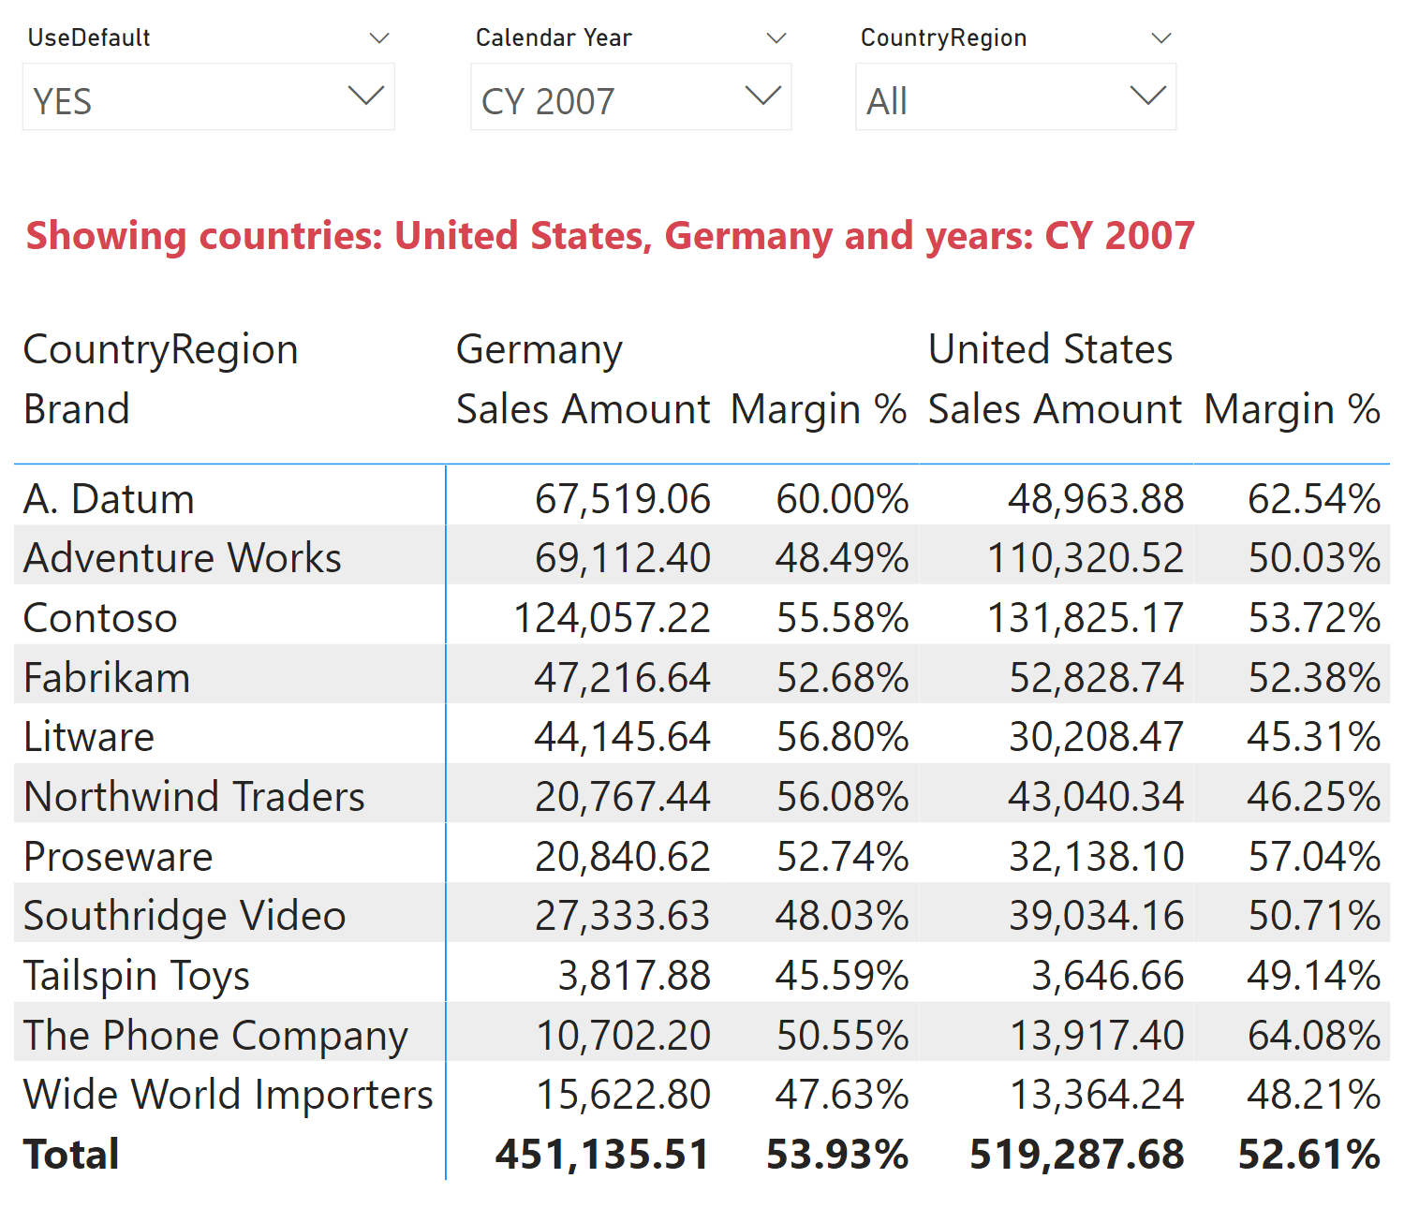Click the 131,825.17 Contoso US value

tap(1086, 618)
